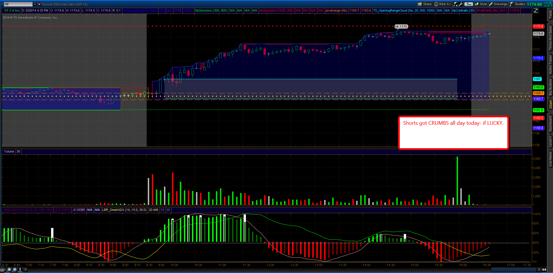Click the pivotrange (No) study label
This screenshot has height=273, width=553.
(336, 10)
